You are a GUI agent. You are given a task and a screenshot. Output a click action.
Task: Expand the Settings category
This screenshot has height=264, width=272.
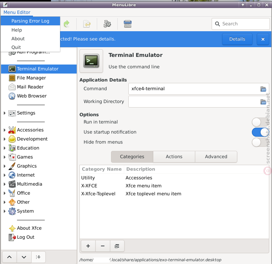click(x=5, y=113)
